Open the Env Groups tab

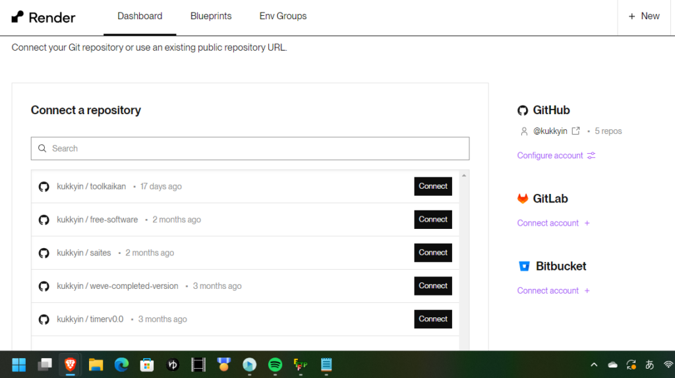click(x=283, y=16)
